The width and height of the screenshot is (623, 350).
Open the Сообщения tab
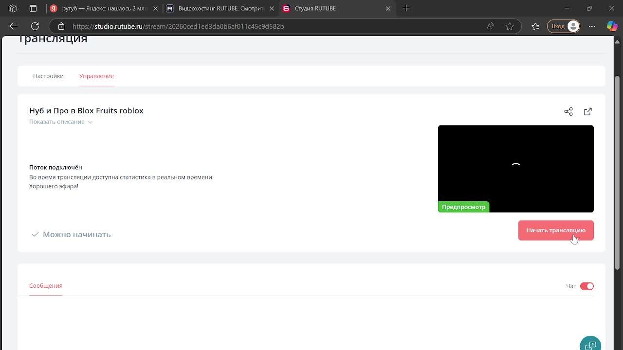[x=46, y=285]
